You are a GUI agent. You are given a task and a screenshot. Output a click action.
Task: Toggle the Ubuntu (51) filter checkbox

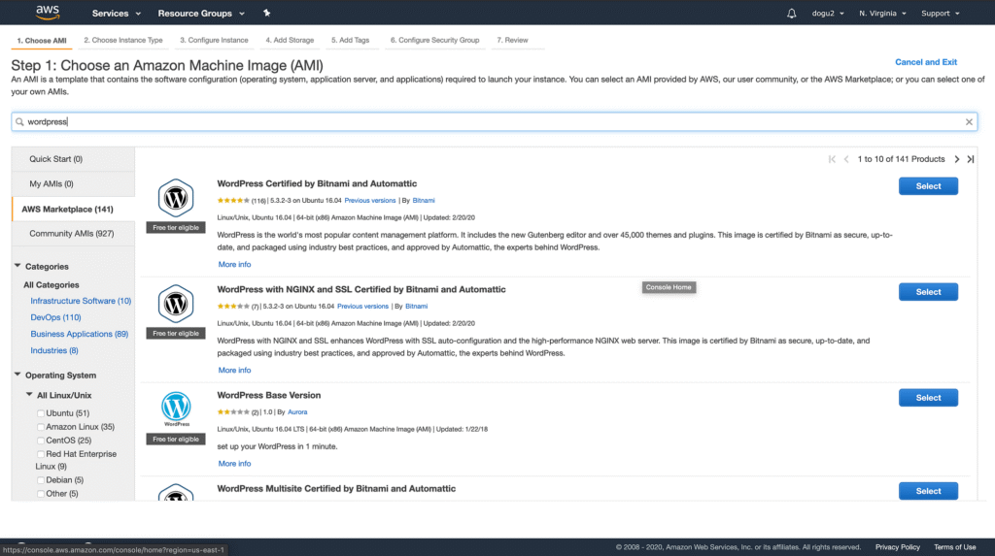41,413
